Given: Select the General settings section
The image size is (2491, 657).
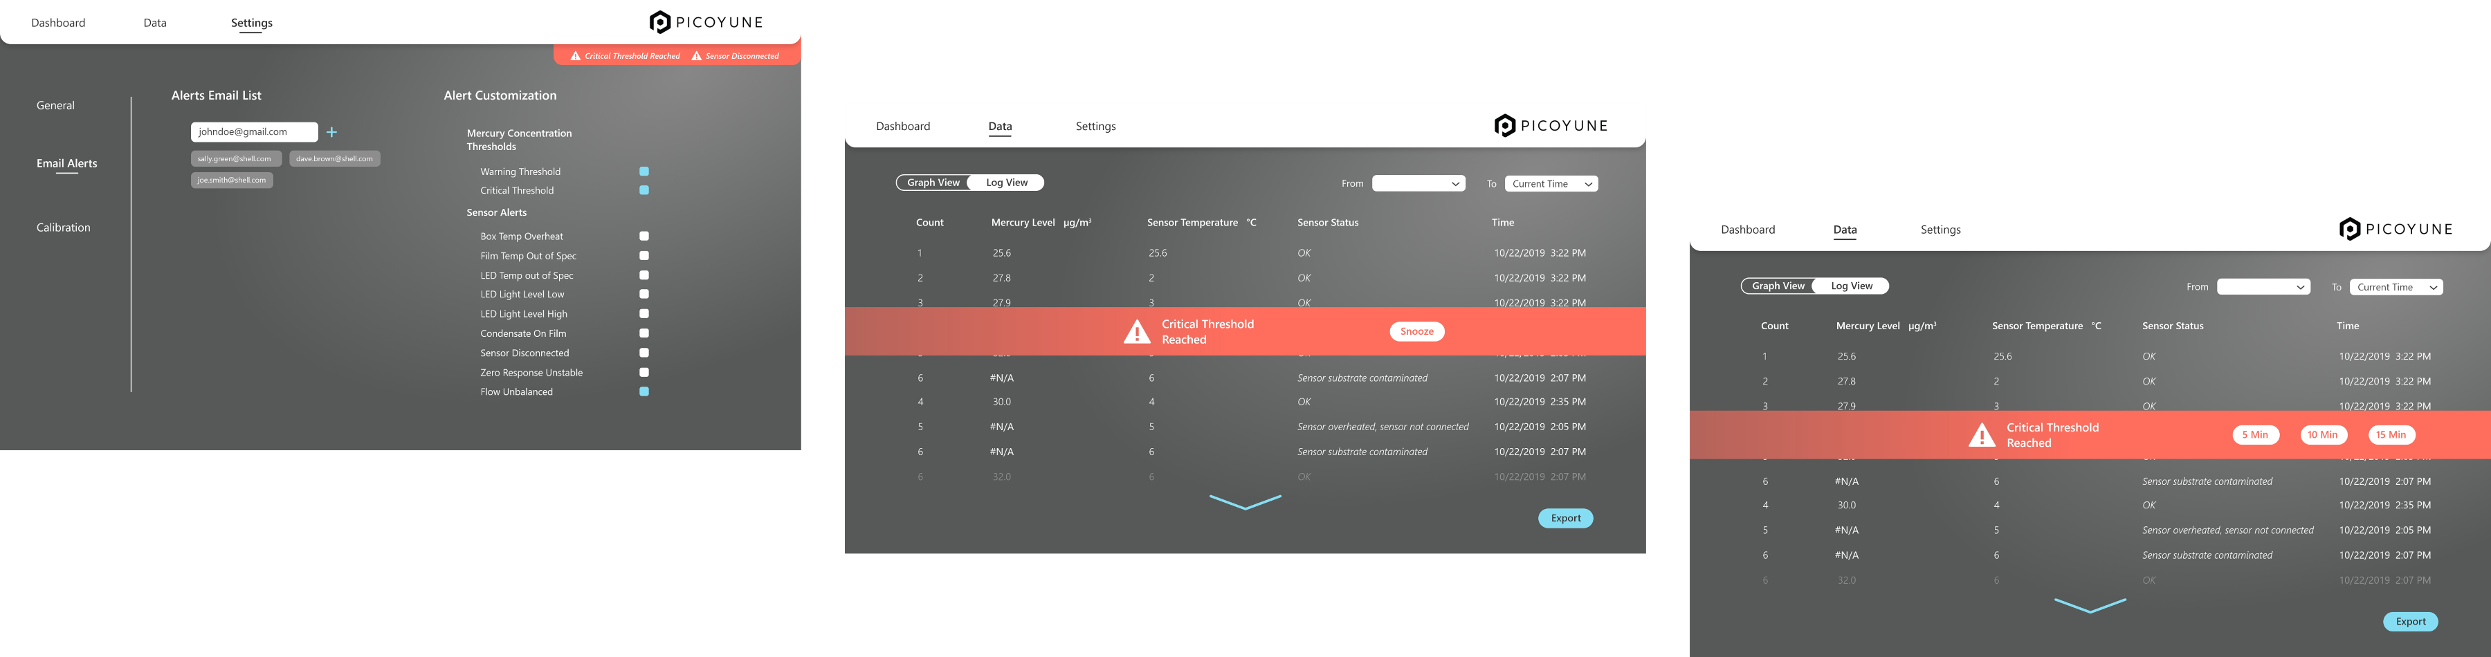Looking at the screenshot, I should [x=55, y=105].
